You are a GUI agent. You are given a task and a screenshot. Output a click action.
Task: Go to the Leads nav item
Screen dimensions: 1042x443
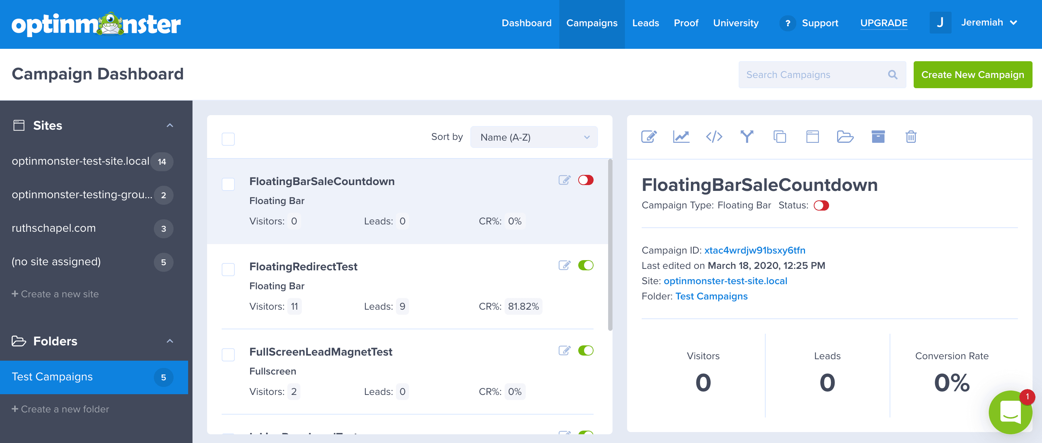click(645, 23)
